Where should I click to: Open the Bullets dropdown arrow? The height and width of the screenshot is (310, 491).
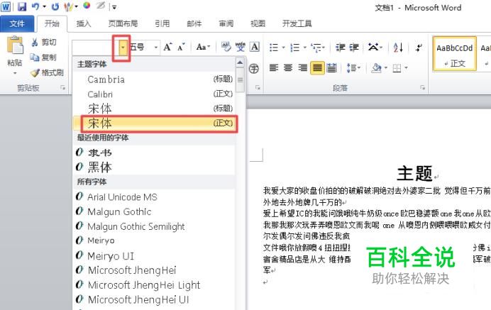tap(283, 48)
